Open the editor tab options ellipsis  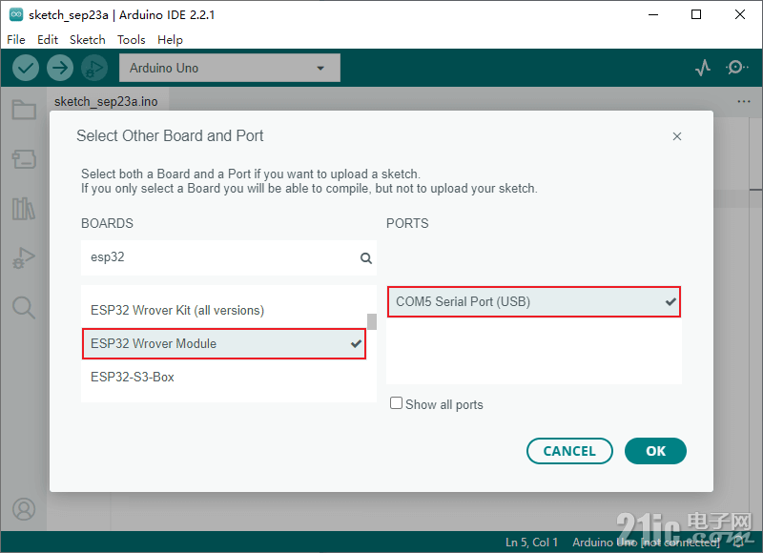pos(744,102)
